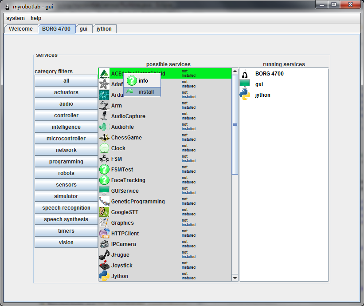Switch to the Welcome tab
This screenshot has width=364, height=306.
click(21, 29)
